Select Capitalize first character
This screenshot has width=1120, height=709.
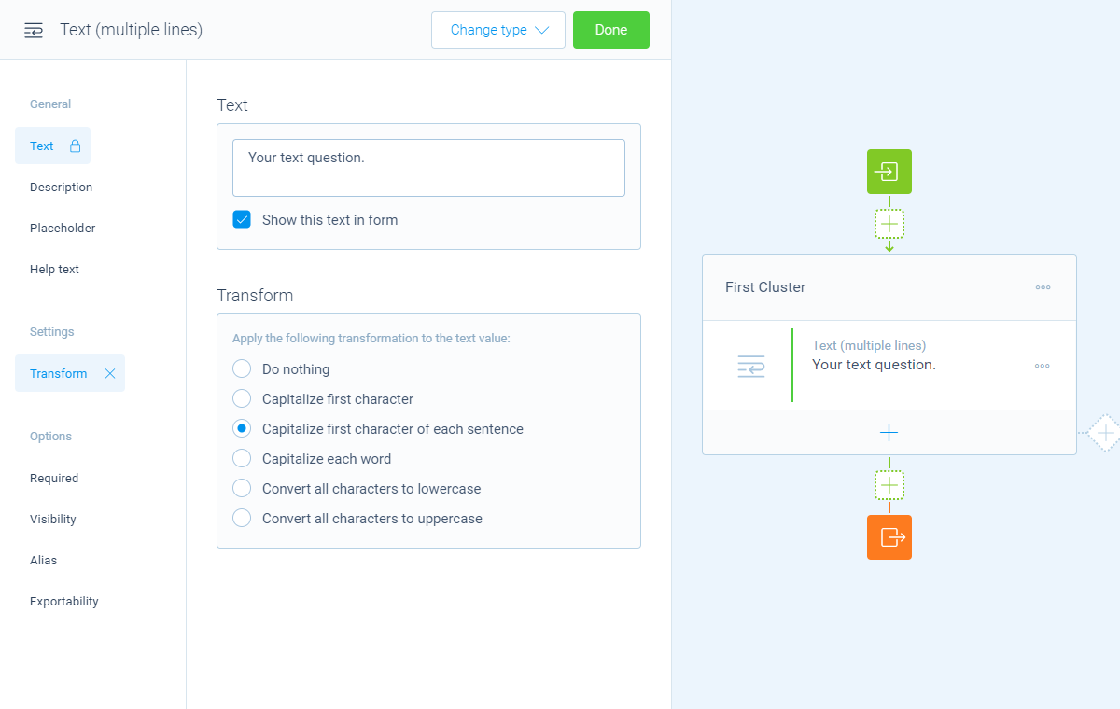click(x=242, y=399)
